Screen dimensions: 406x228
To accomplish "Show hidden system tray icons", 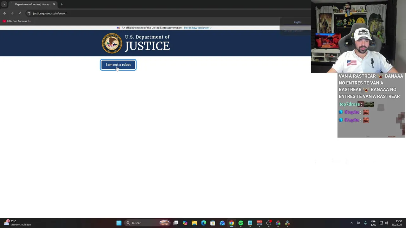I will coord(352,223).
